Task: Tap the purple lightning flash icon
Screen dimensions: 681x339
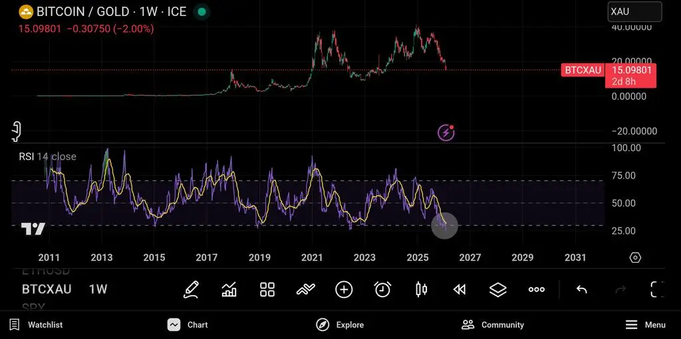Action: [446, 133]
